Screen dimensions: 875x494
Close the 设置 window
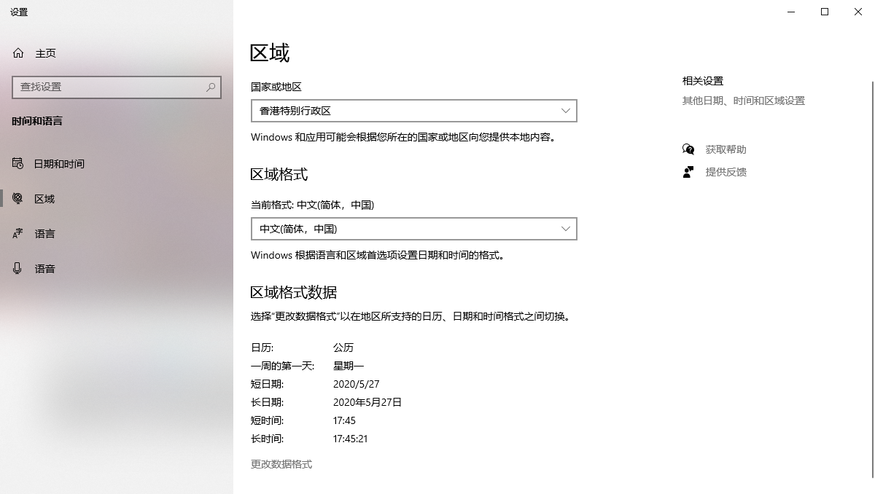858,12
